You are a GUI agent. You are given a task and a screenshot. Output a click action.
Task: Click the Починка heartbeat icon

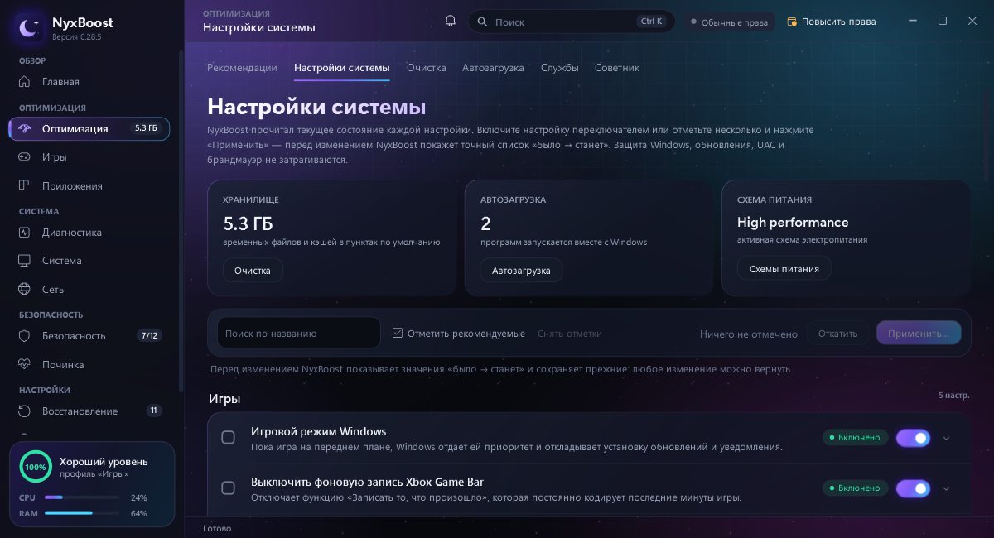coord(25,364)
